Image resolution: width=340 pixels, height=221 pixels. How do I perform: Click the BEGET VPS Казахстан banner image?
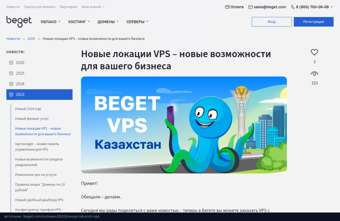184,125
